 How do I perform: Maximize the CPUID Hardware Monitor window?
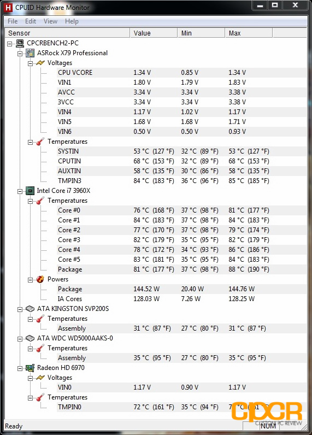[x=275, y=5]
